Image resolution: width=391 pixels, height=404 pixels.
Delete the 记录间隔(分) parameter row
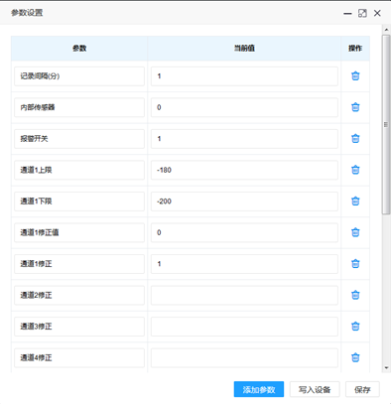coord(355,76)
